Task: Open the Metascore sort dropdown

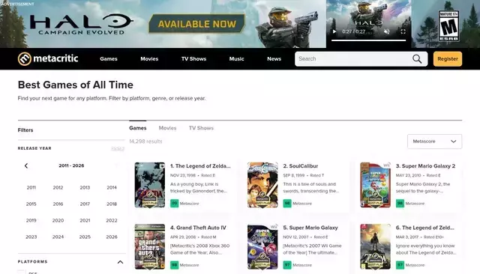Action: 434,141
